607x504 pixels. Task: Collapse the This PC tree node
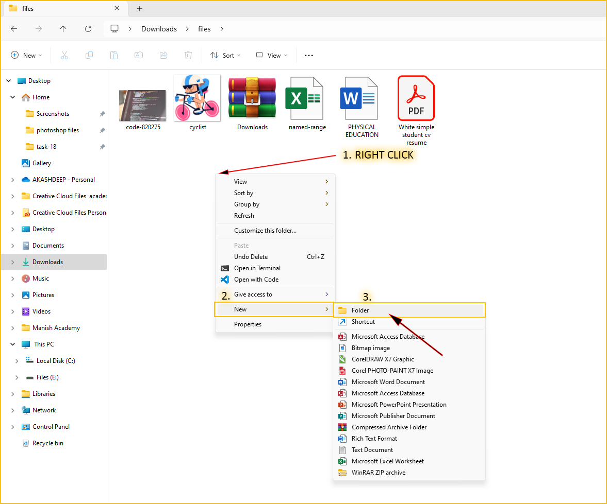[x=12, y=344]
